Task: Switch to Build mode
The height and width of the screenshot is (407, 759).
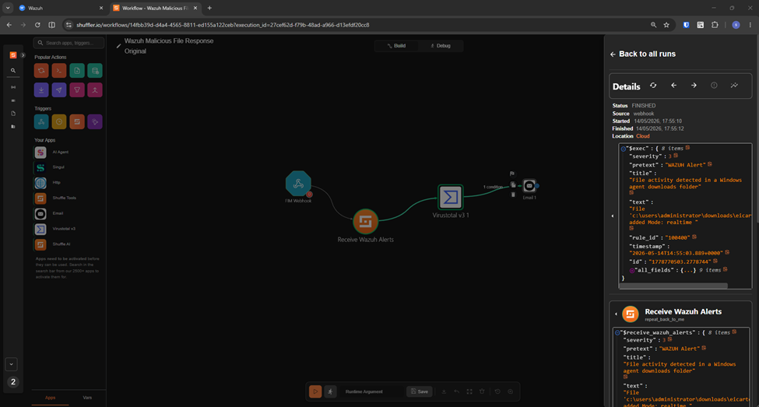Action: coord(396,46)
